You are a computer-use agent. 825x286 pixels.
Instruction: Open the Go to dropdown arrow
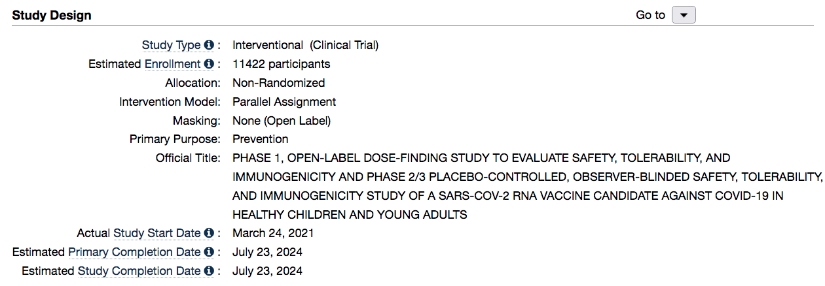tap(684, 15)
